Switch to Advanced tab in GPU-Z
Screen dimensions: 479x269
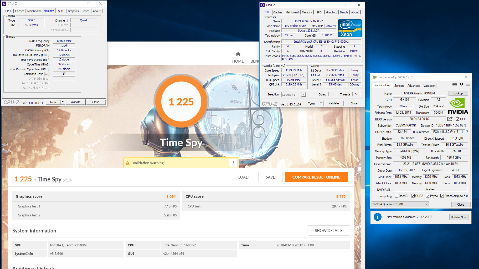tap(414, 86)
